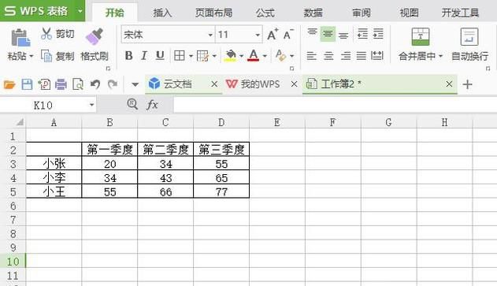Open the 公式 (Formulas) tab
The image size is (497, 286).
pyautogui.click(x=265, y=13)
